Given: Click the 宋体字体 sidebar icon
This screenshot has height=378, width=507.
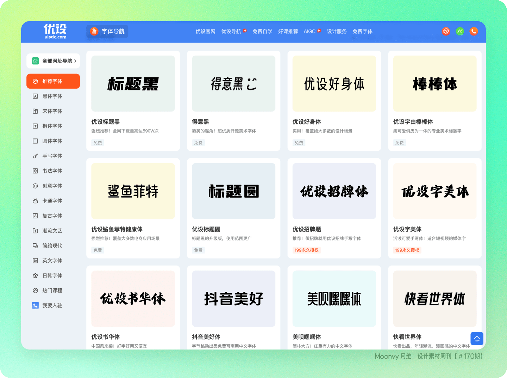Looking at the screenshot, I should click(x=35, y=111).
